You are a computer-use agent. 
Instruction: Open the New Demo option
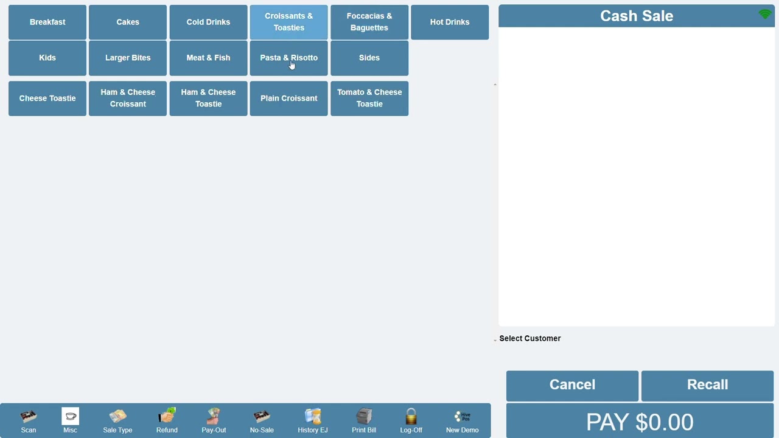(463, 421)
